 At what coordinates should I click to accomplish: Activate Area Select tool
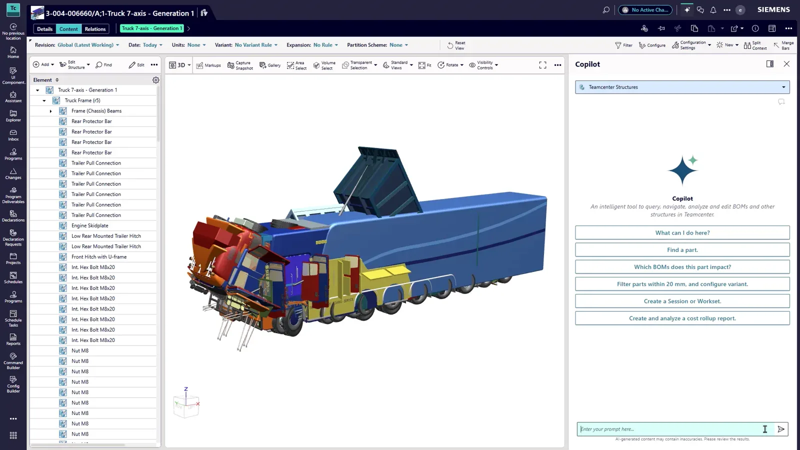pyautogui.click(x=296, y=65)
